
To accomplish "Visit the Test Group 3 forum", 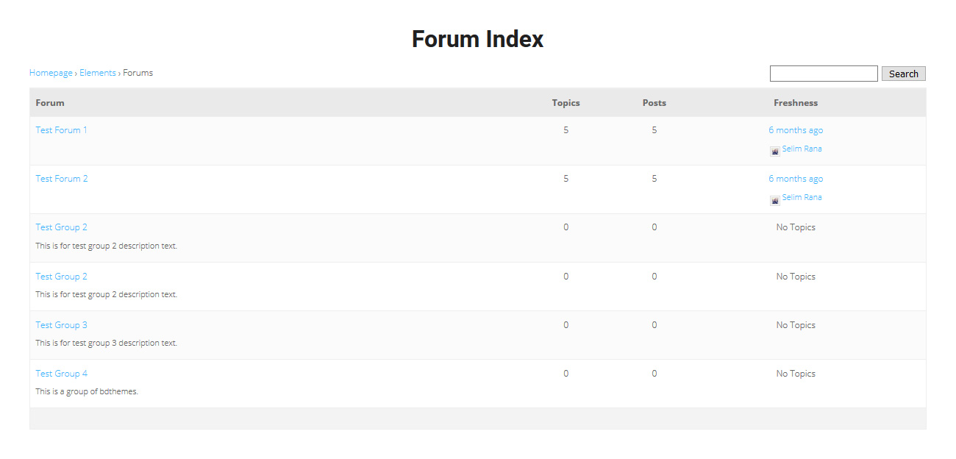I will tap(61, 325).
